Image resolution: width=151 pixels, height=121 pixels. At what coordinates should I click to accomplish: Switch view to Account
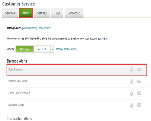(42, 49)
